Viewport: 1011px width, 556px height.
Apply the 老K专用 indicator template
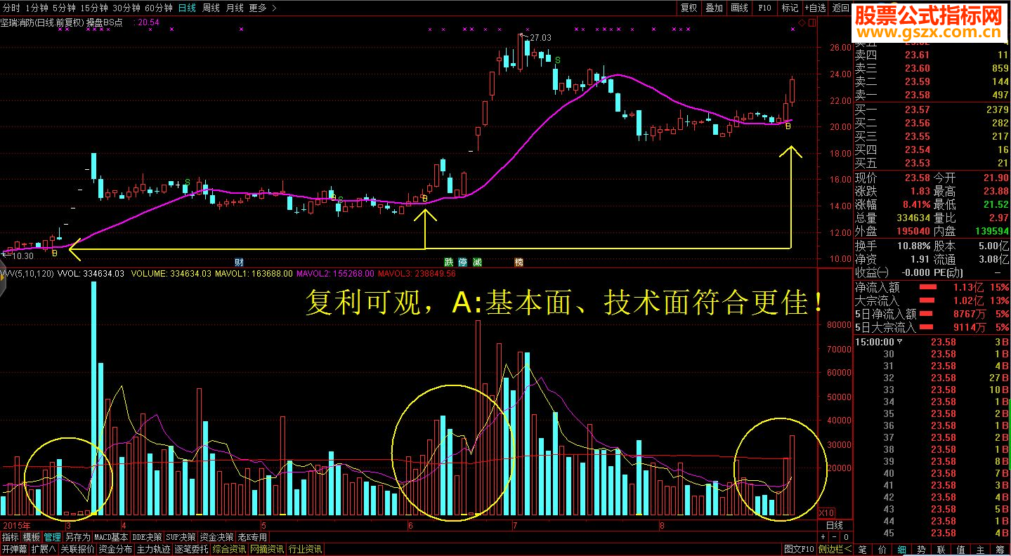[x=253, y=537]
